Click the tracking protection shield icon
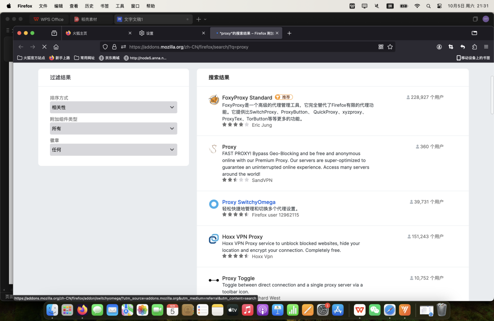 (x=105, y=47)
